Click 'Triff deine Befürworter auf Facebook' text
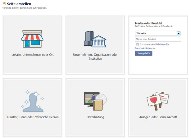Viewport: 191px width, 139px height. coord(154,26)
